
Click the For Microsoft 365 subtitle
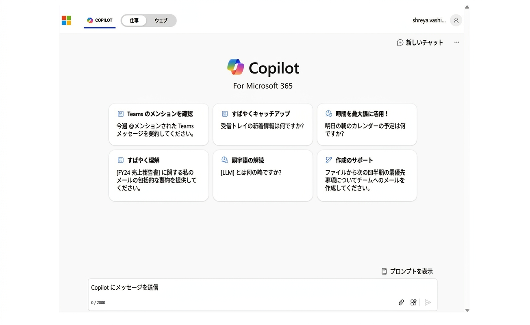263,86
